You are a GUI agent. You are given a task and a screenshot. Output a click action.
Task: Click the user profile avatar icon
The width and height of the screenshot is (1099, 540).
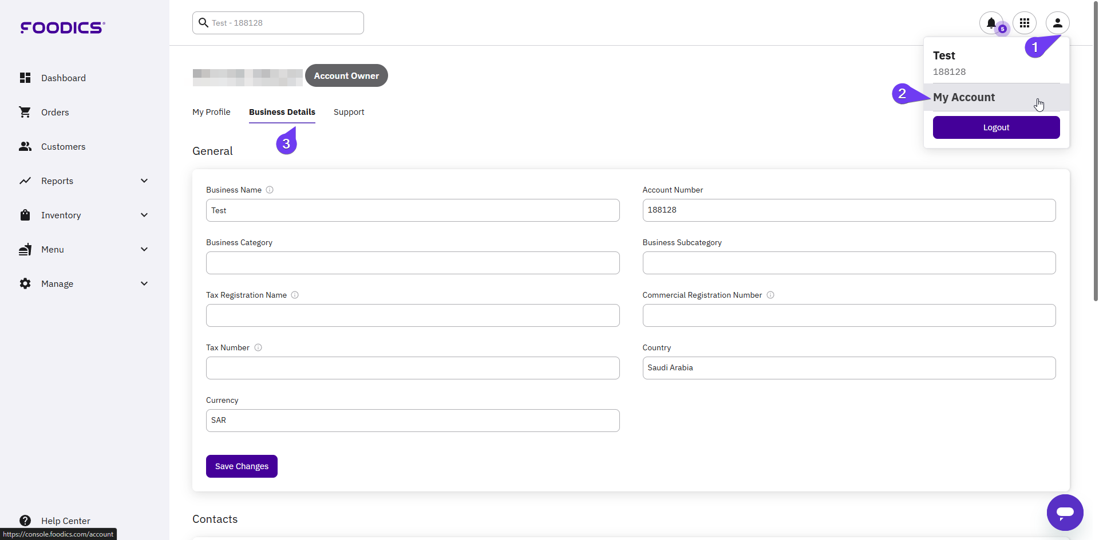[1058, 23]
